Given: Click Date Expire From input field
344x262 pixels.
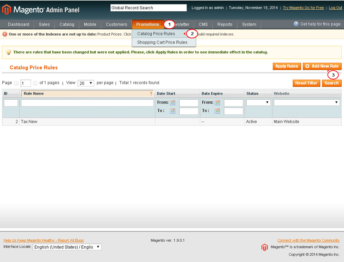Looking at the screenshot, I should tap(234, 103).
